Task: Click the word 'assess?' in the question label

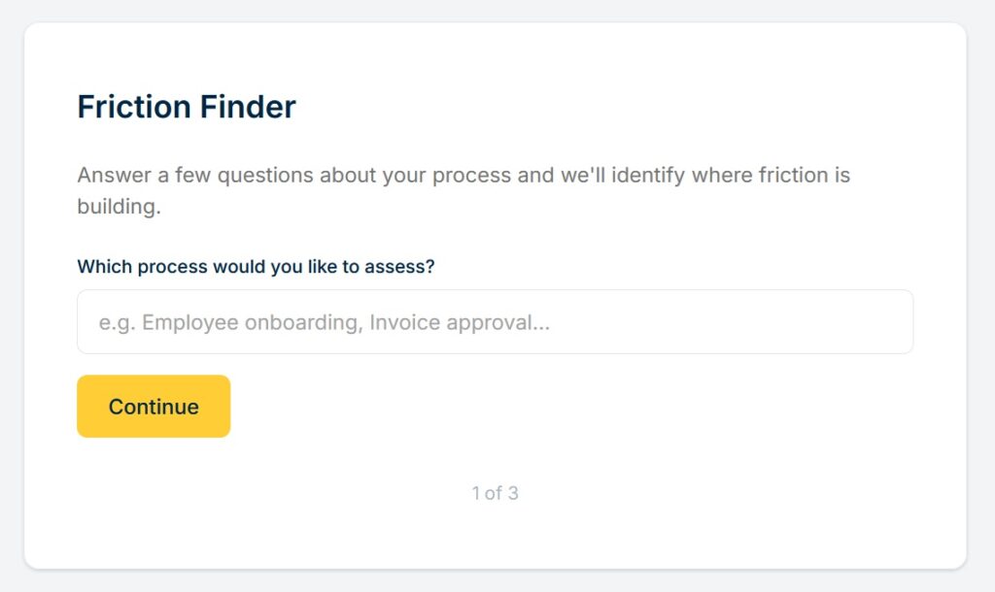Action: [x=399, y=267]
